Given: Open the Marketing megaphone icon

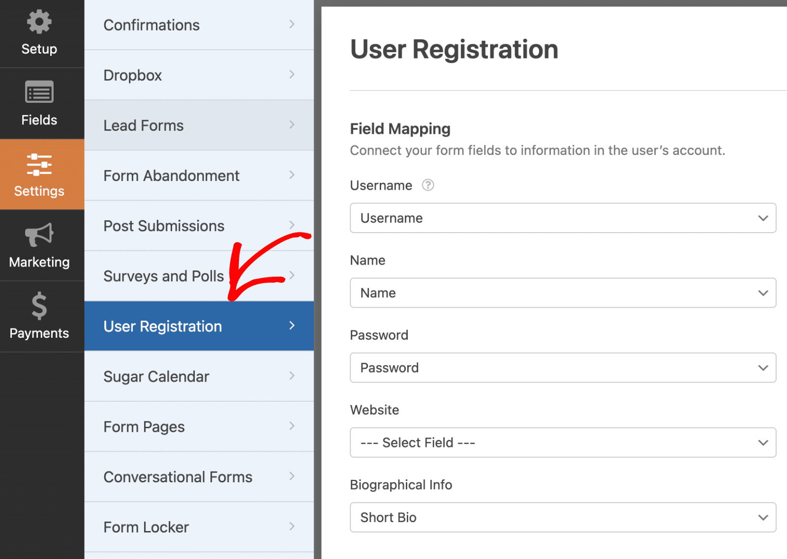Looking at the screenshot, I should click(39, 235).
